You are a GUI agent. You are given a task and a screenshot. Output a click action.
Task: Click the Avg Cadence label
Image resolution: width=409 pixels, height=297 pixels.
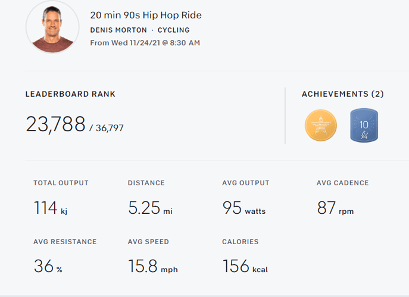pos(342,183)
